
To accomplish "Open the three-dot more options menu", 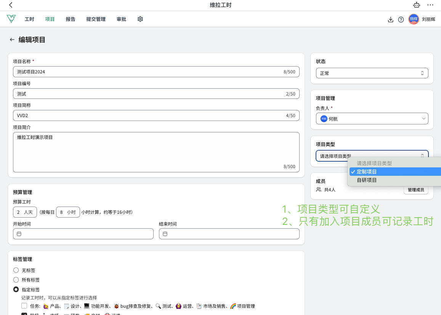I will click(x=430, y=5).
